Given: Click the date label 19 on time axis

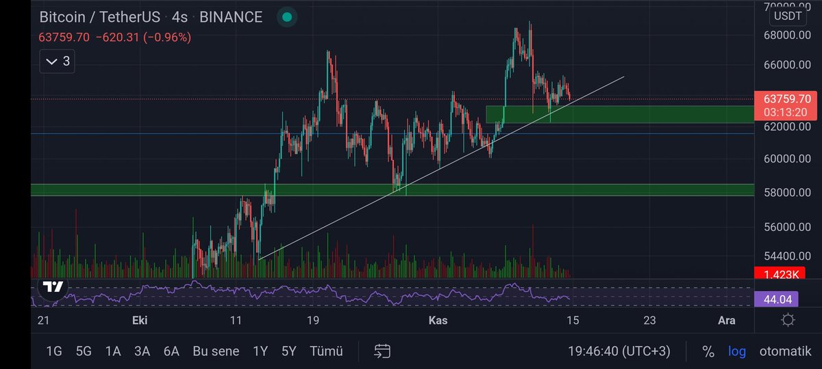Looking at the screenshot, I should pos(313,320).
